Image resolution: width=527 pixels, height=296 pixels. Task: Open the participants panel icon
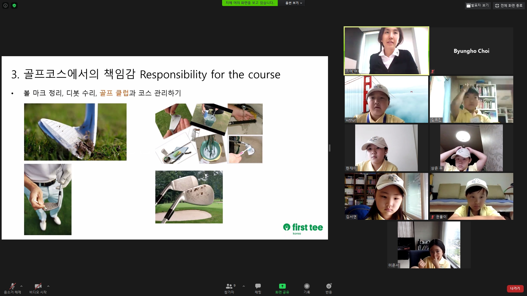[229, 286]
